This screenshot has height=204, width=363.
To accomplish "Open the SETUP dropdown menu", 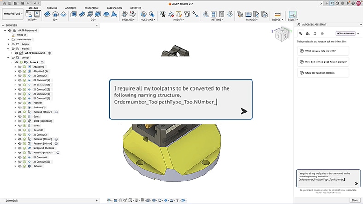I will 32,20.
